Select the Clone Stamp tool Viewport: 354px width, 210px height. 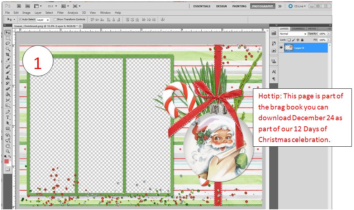(x=8, y=78)
